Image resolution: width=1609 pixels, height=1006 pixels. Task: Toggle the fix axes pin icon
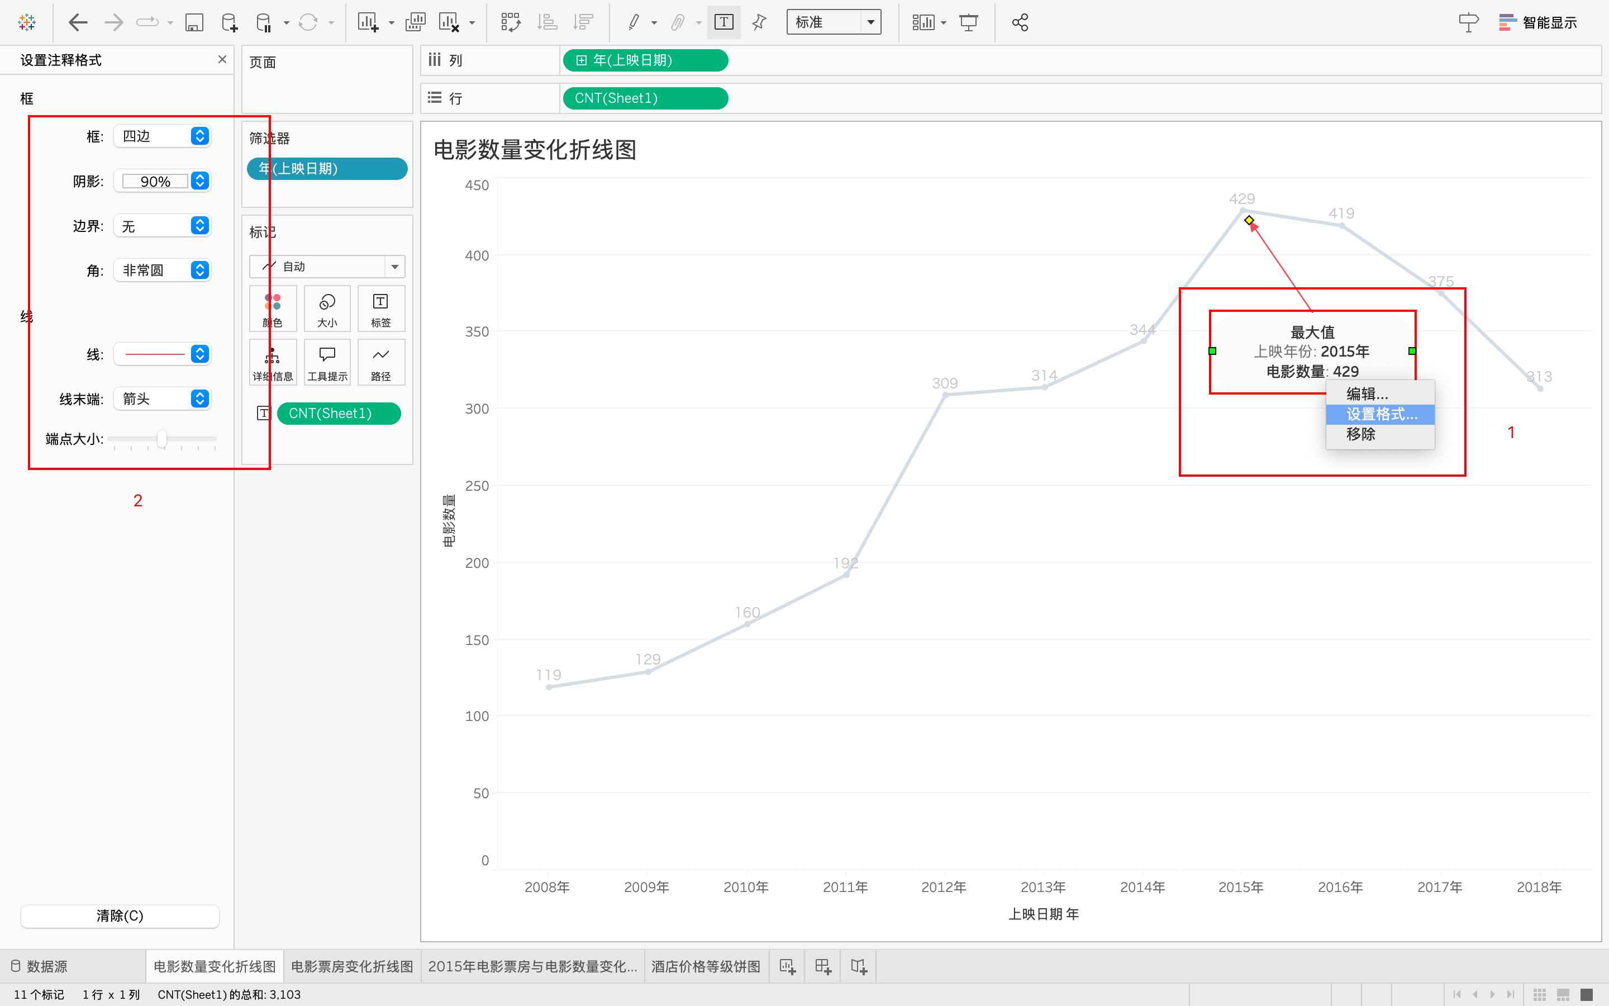click(759, 22)
